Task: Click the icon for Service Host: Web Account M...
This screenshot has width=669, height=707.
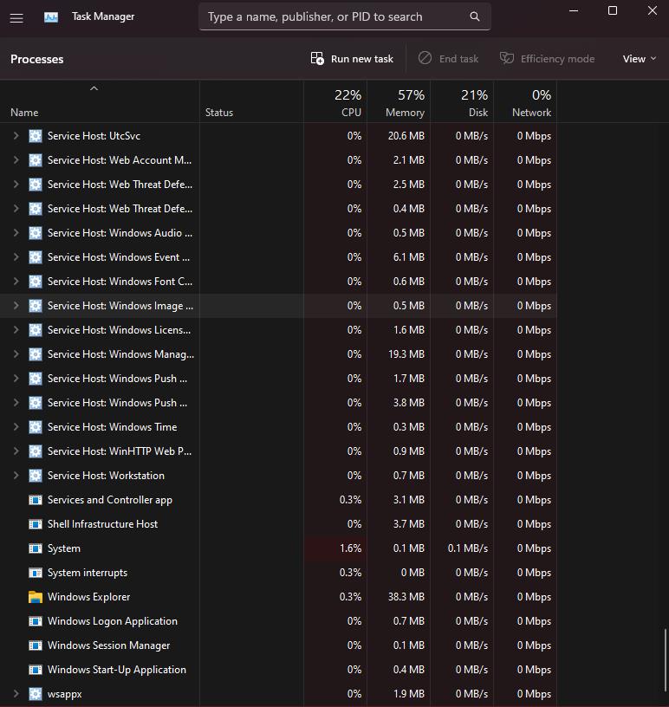Action: click(36, 160)
